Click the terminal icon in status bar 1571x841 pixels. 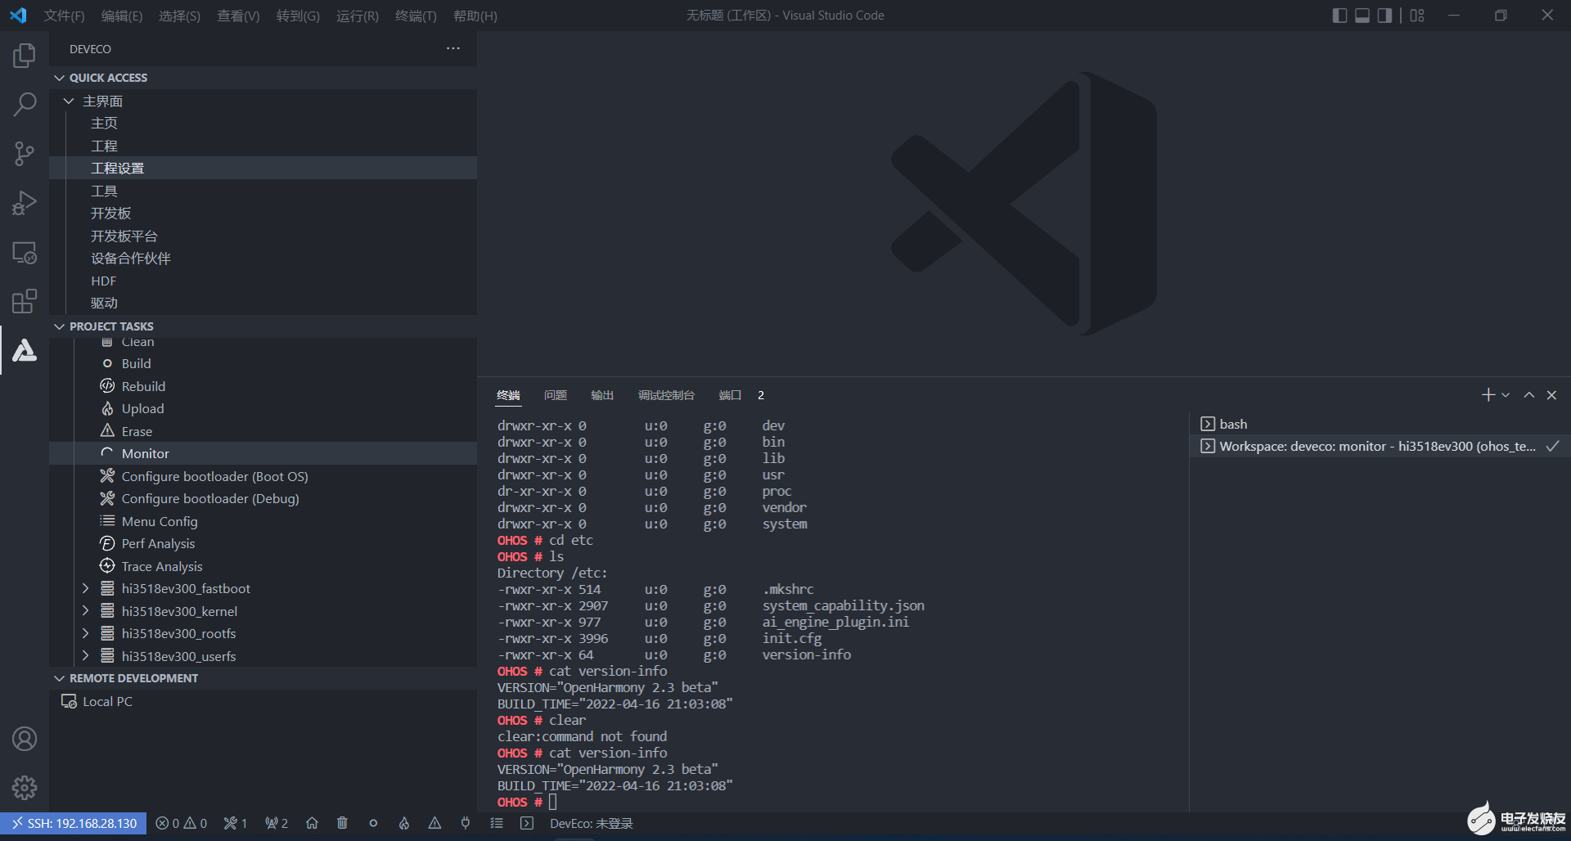pos(527,823)
